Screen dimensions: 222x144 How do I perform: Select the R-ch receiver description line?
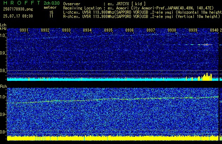(x=142, y=17)
